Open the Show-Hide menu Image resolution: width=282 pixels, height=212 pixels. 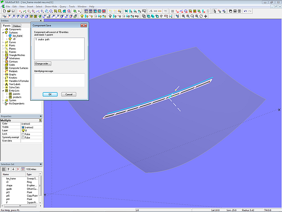(51, 7)
